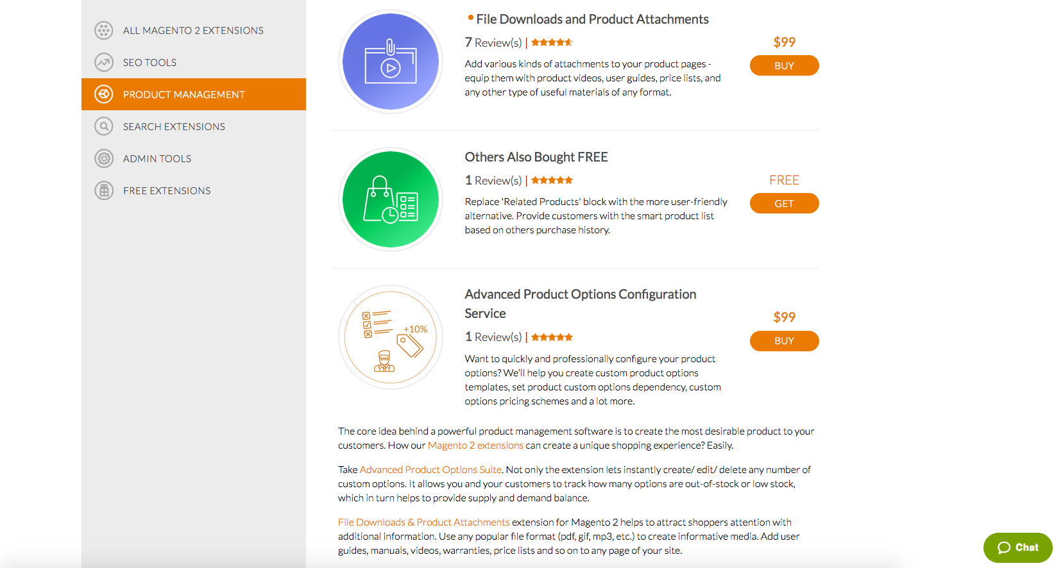1054x568 pixels.
Task: Click the Search Extensions magnifier icon
Action: 104,126
